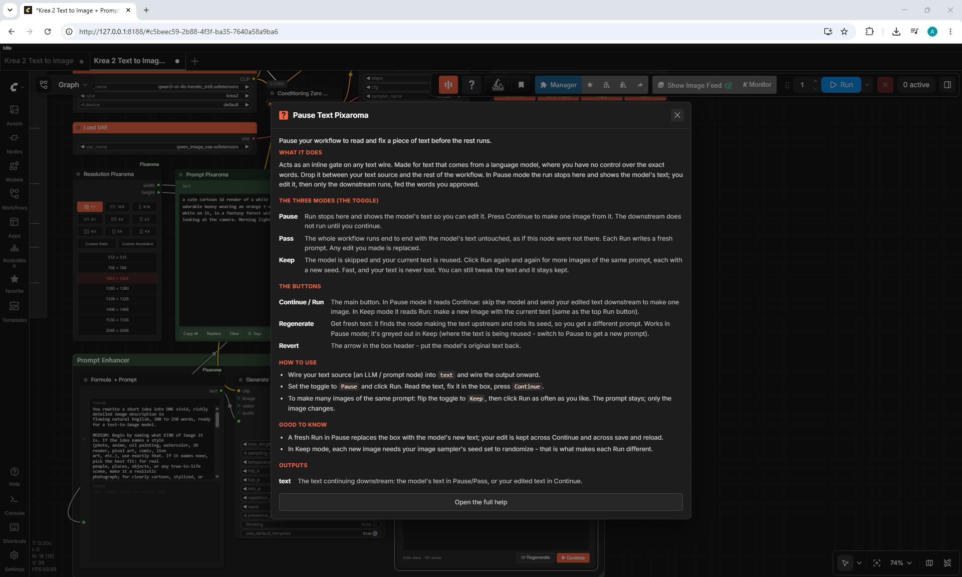Click next arrow on the device selector

[247, 105]
